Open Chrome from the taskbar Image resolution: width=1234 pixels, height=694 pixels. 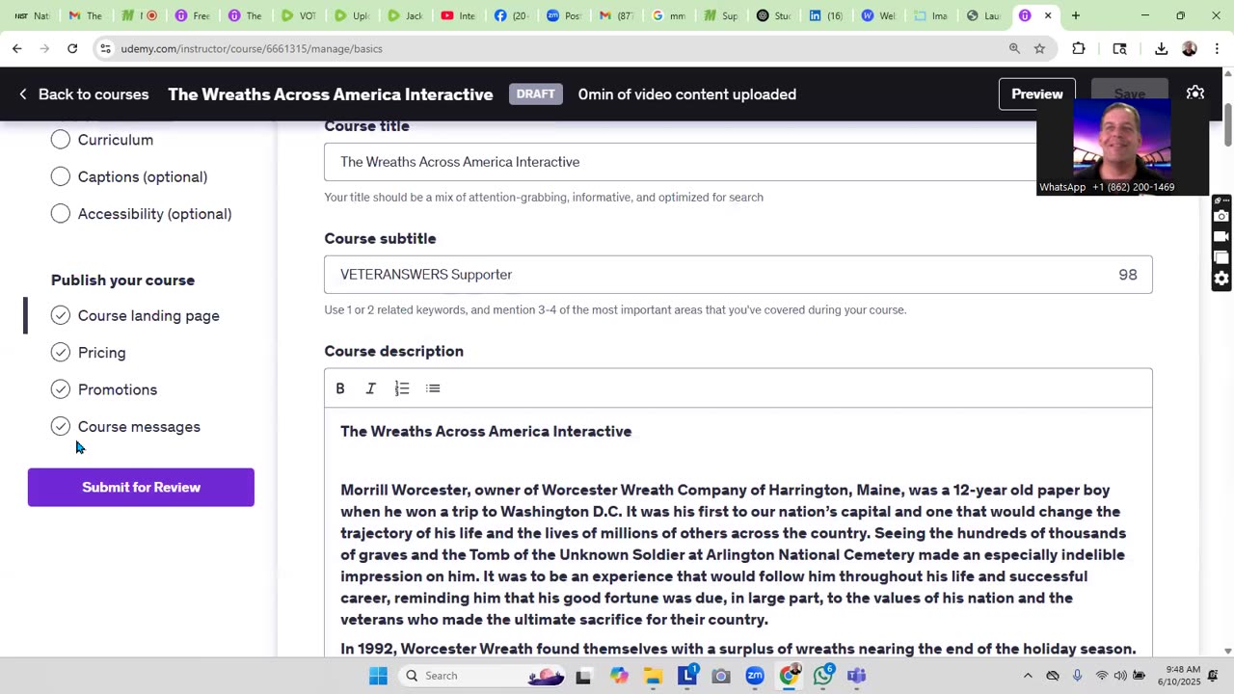(790, 676)
